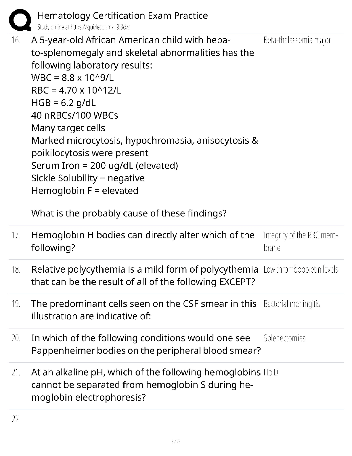The height and width of the screenshot is (456, 352).
Task: Click the Splenectomies answer
Action: pos(284,338)
